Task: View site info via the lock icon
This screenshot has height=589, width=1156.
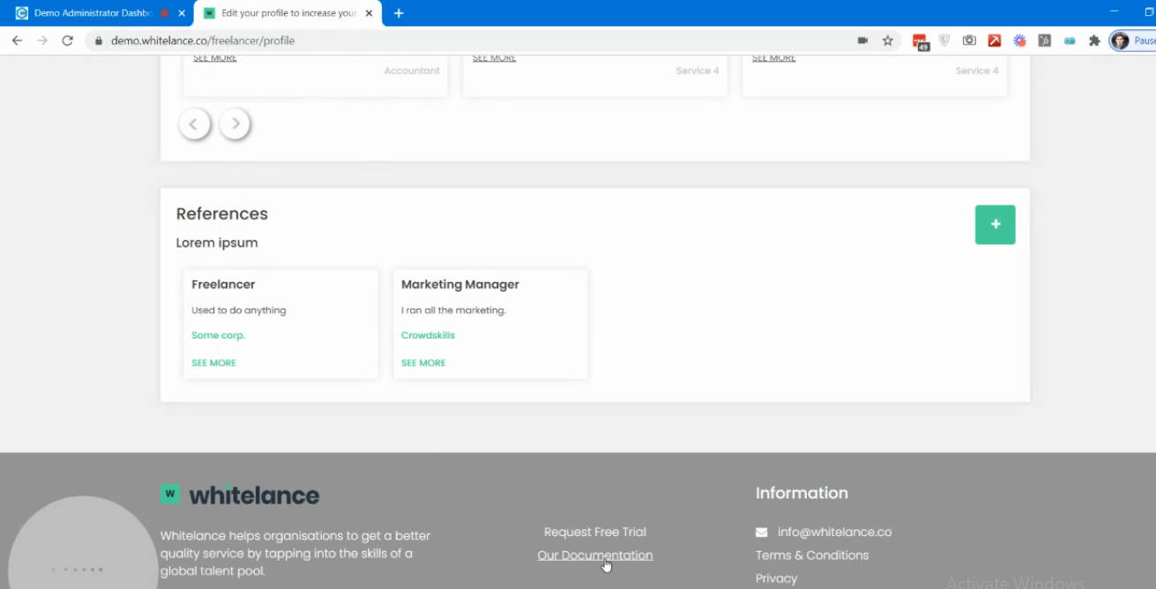Action: click(x=99, y=41)
